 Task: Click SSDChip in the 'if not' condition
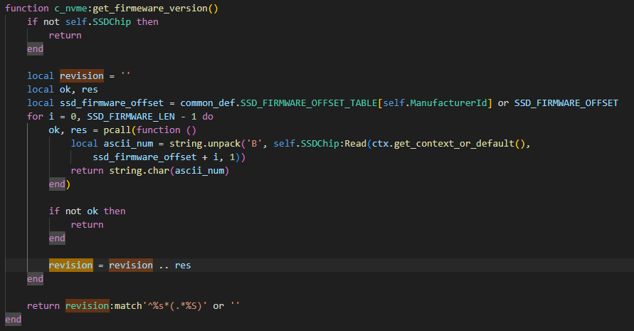tap(112, 21)
